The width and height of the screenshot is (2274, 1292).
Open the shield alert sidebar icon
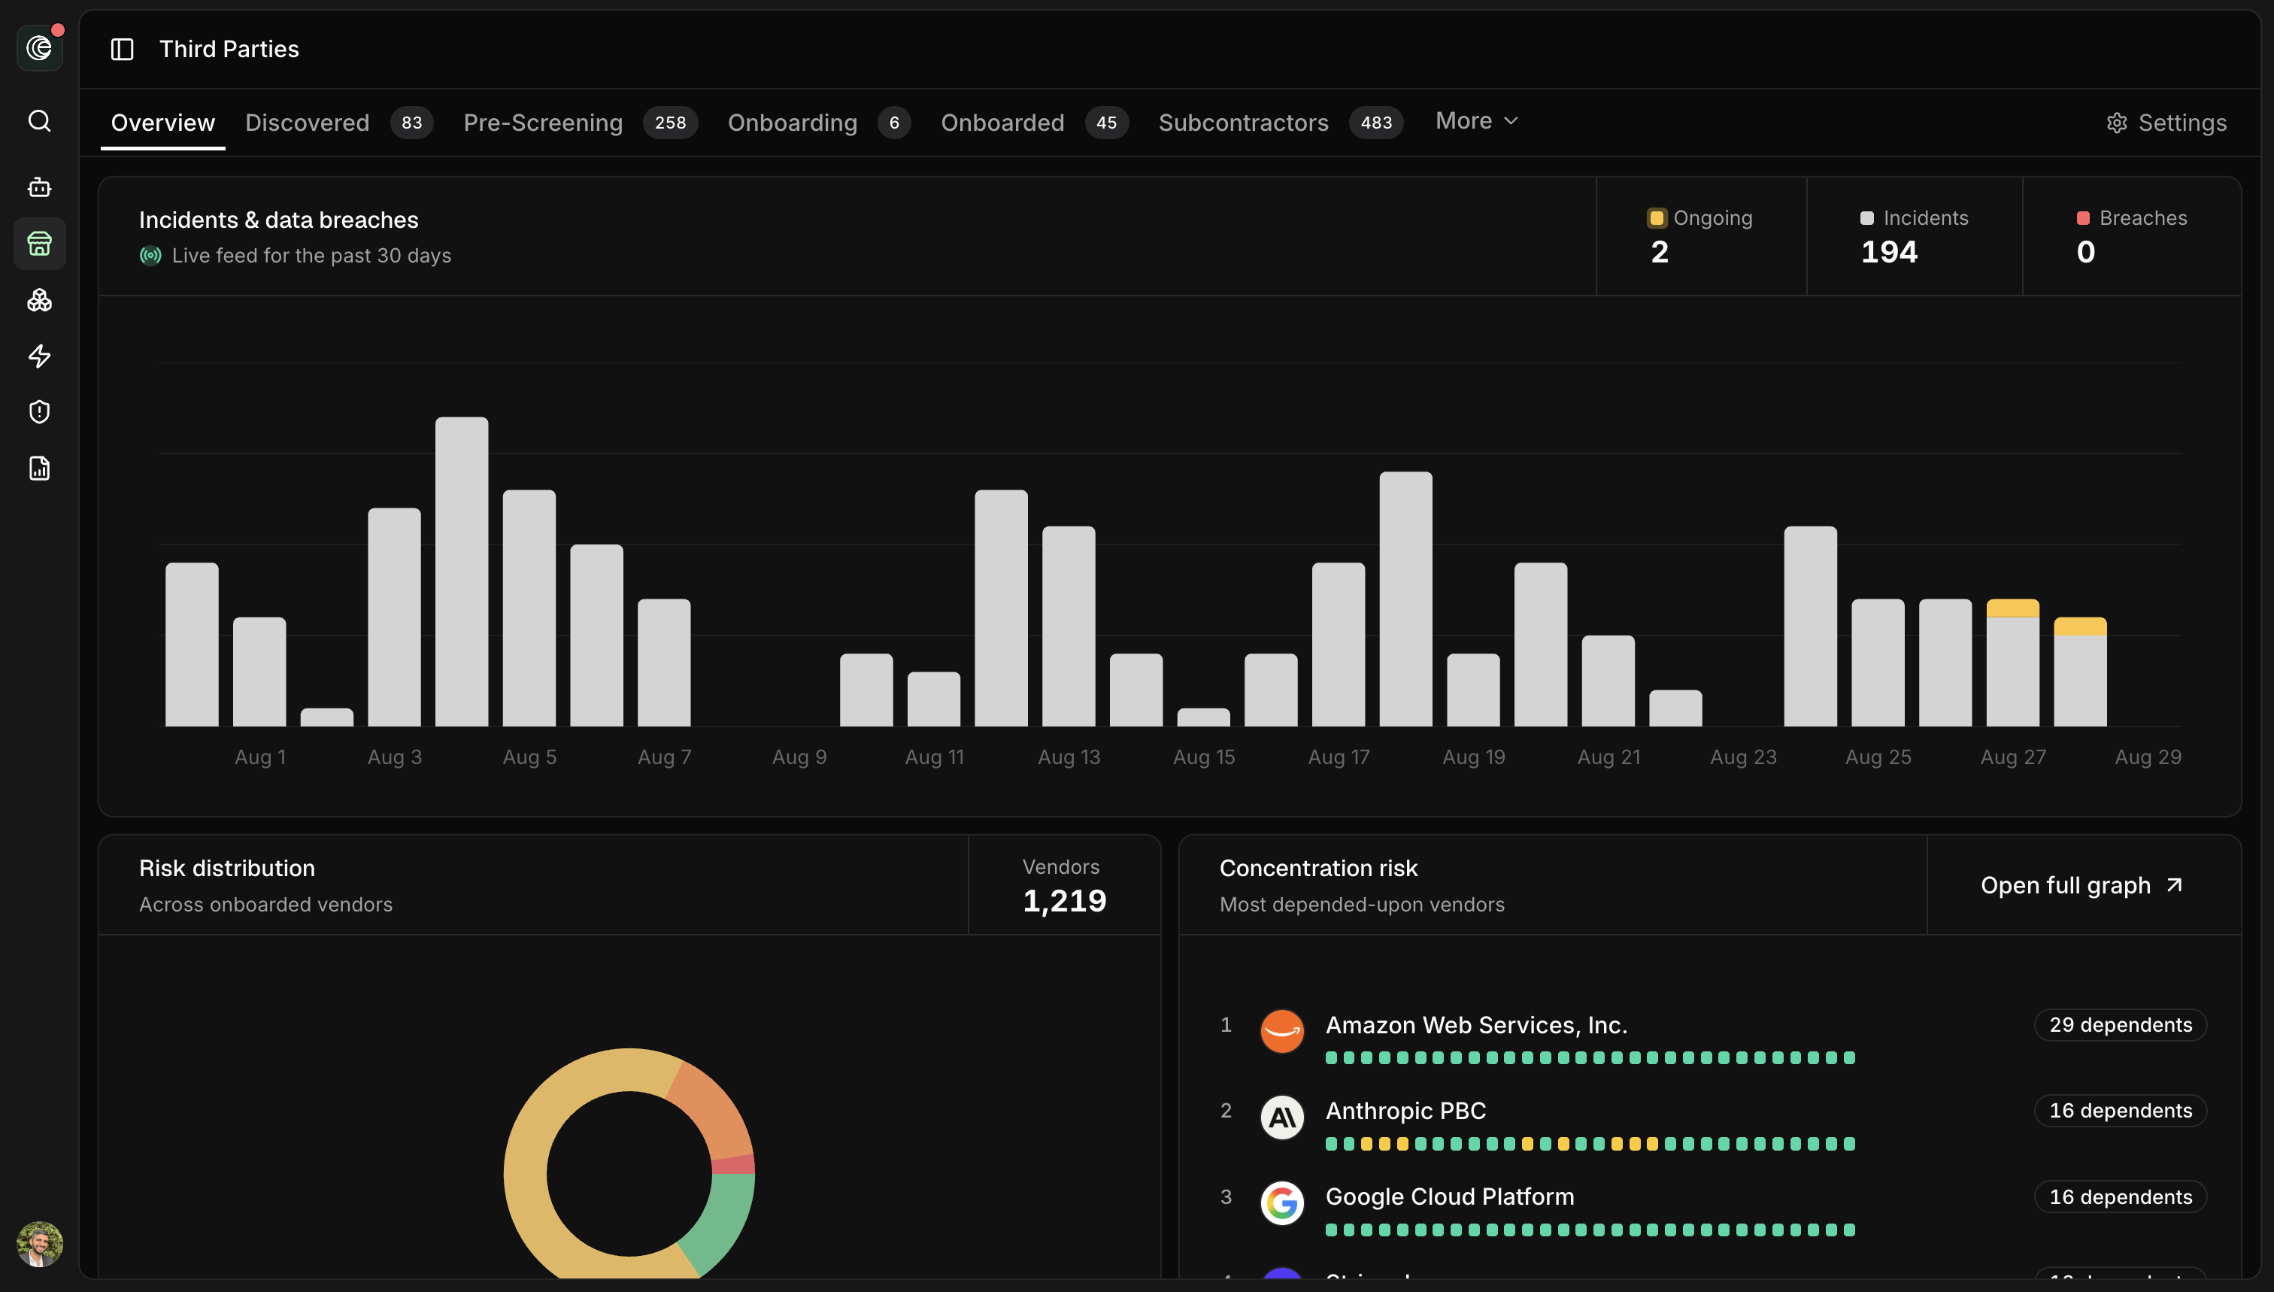coord(40,411)
